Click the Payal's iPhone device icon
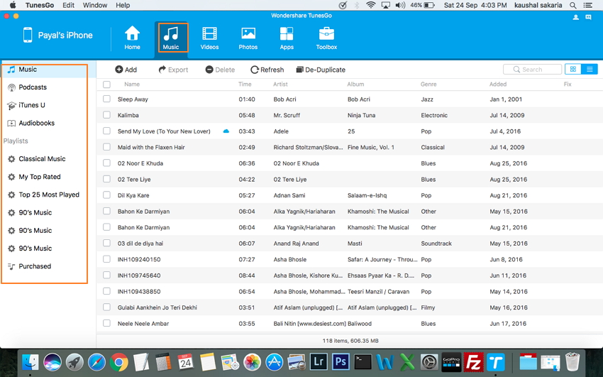Screen dimensions: 603x377 pyautogui.click(x=28, y=35)
